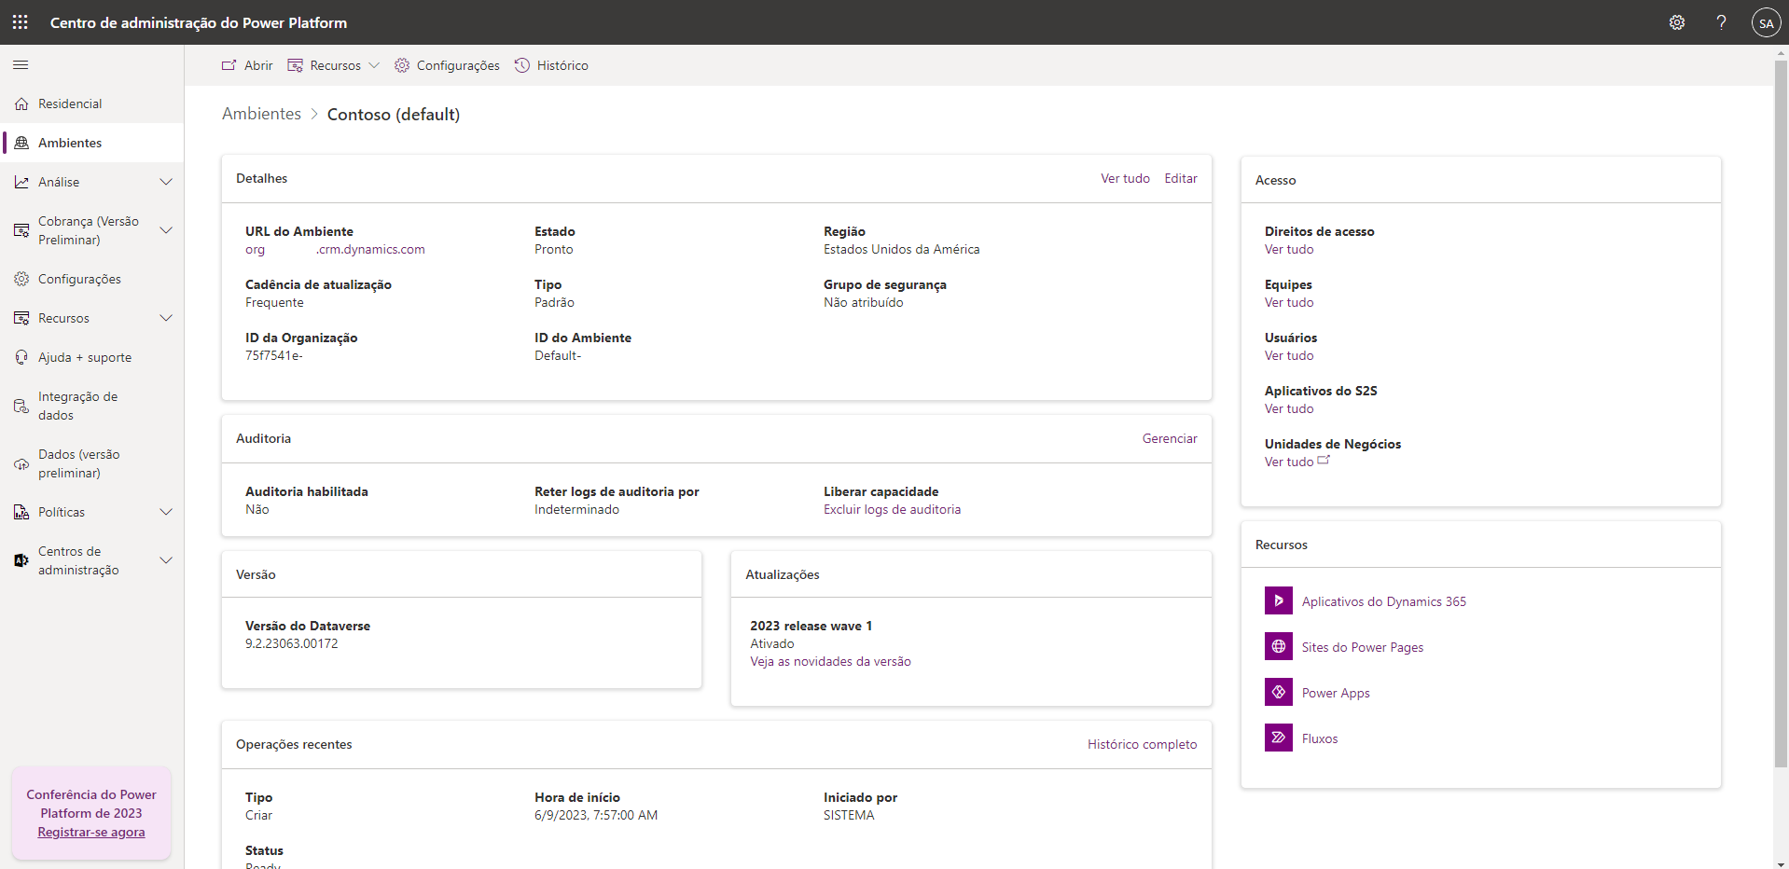Expand the Análise sidebar section
Screen dimensions: 1789x869
[x=166, y=182]
